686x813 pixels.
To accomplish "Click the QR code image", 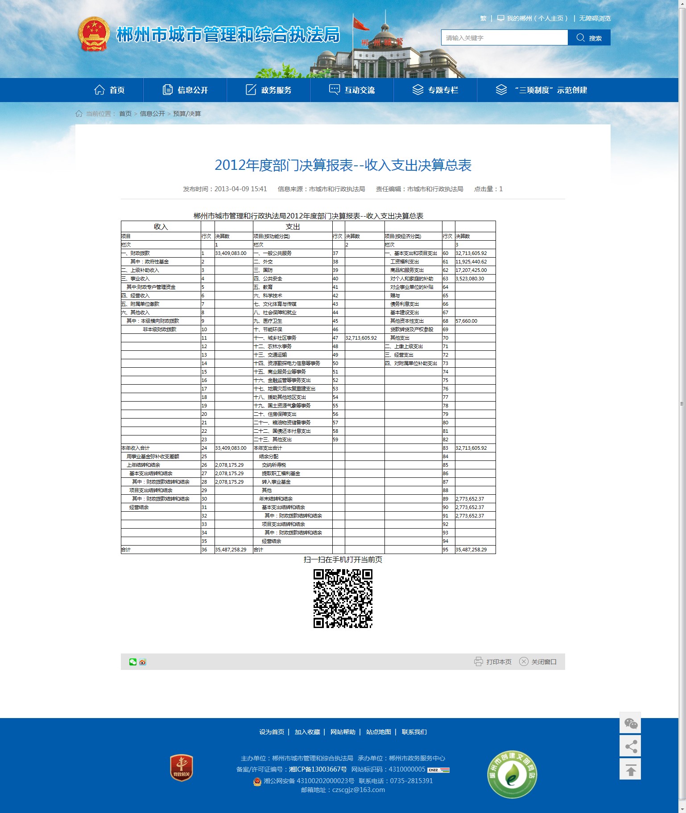I will click(343, 599).
